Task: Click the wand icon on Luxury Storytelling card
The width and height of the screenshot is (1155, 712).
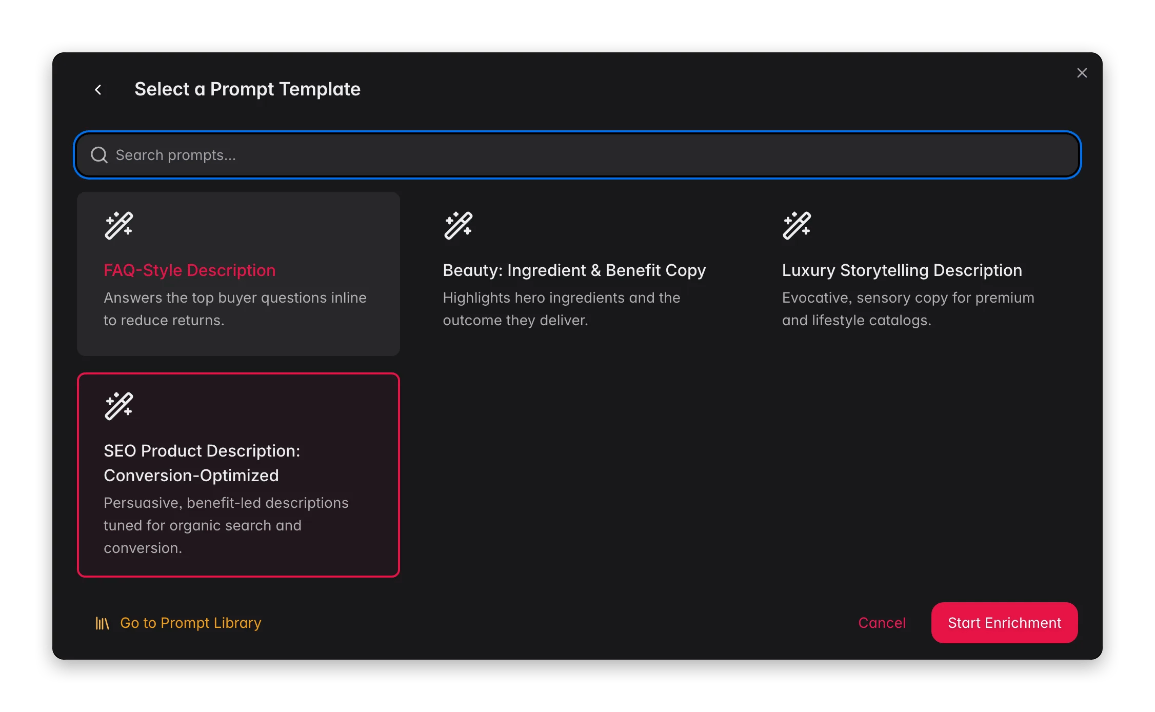Action: [x=797, y=226]
